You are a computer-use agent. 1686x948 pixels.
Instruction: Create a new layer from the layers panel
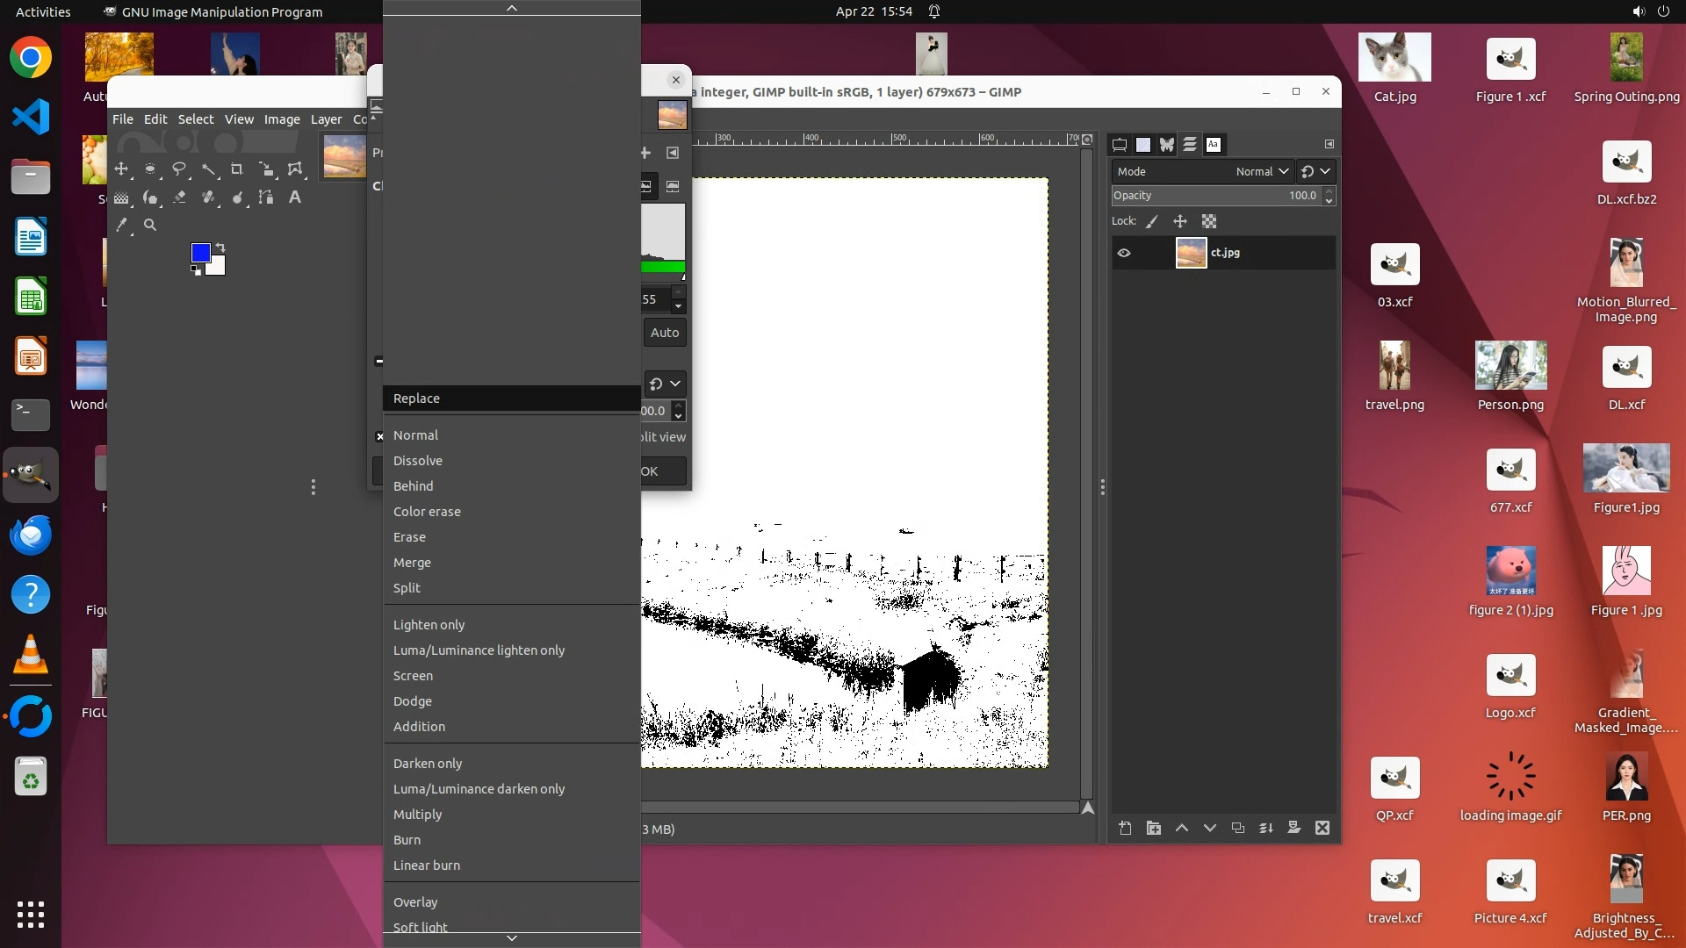(x=1125, y=828)
